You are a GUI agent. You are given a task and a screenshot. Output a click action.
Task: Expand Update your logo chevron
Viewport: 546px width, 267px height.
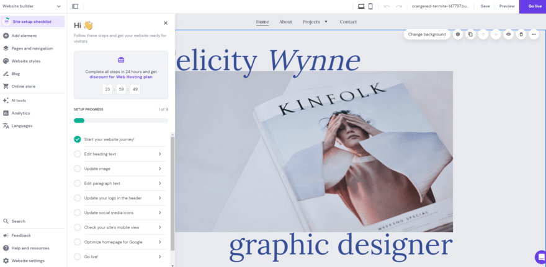click(160, 198)
